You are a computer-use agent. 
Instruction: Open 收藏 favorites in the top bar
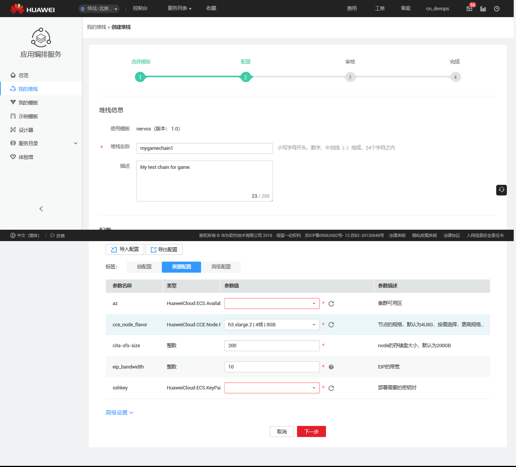(x=211, y=8)
